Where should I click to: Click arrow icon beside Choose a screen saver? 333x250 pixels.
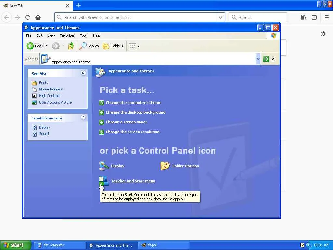[x=101, y=122]
